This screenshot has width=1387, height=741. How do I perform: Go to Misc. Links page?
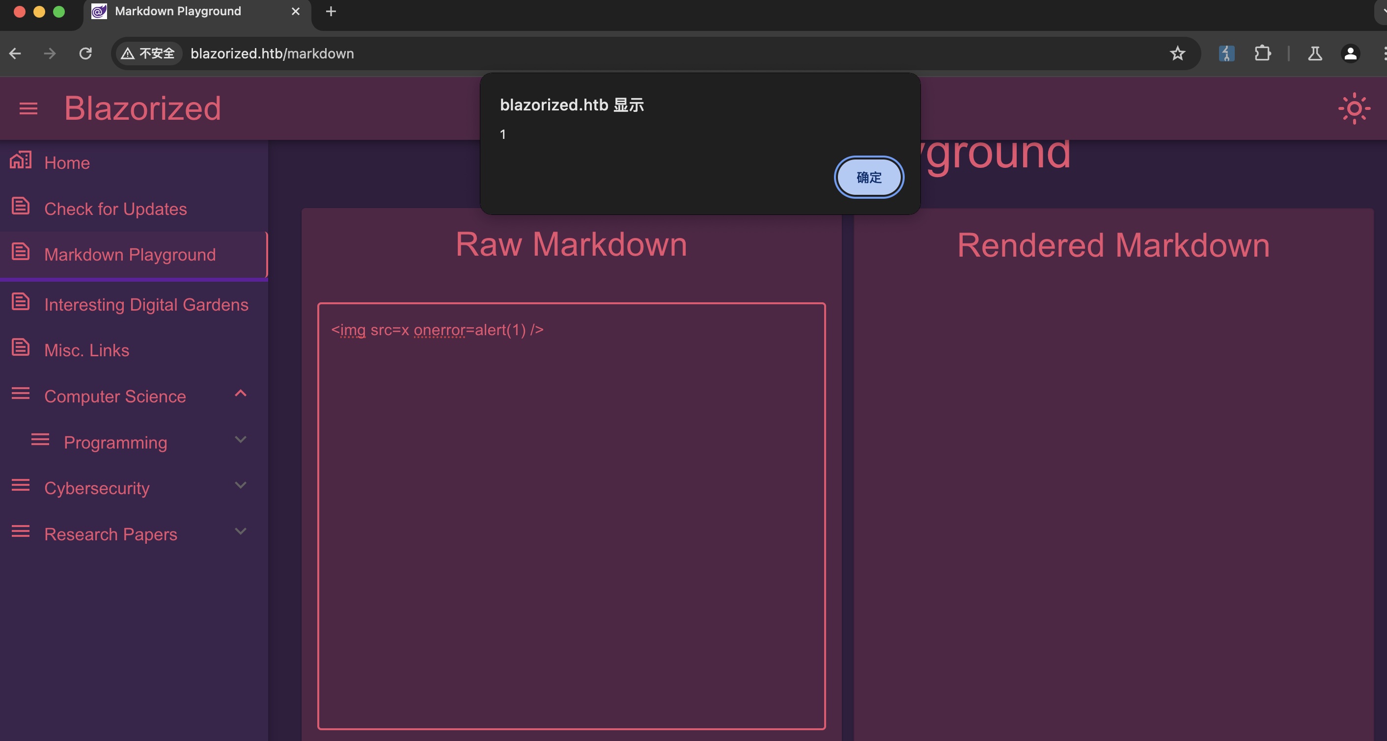[86, 350]
